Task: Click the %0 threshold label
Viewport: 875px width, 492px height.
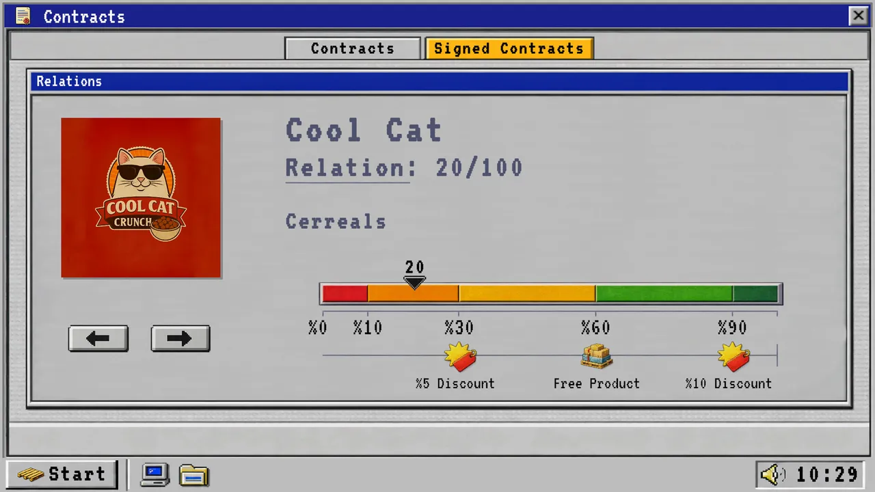Action: [318, 327]
